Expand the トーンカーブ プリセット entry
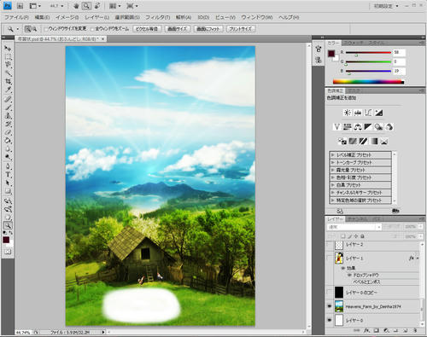 [360, 162]
